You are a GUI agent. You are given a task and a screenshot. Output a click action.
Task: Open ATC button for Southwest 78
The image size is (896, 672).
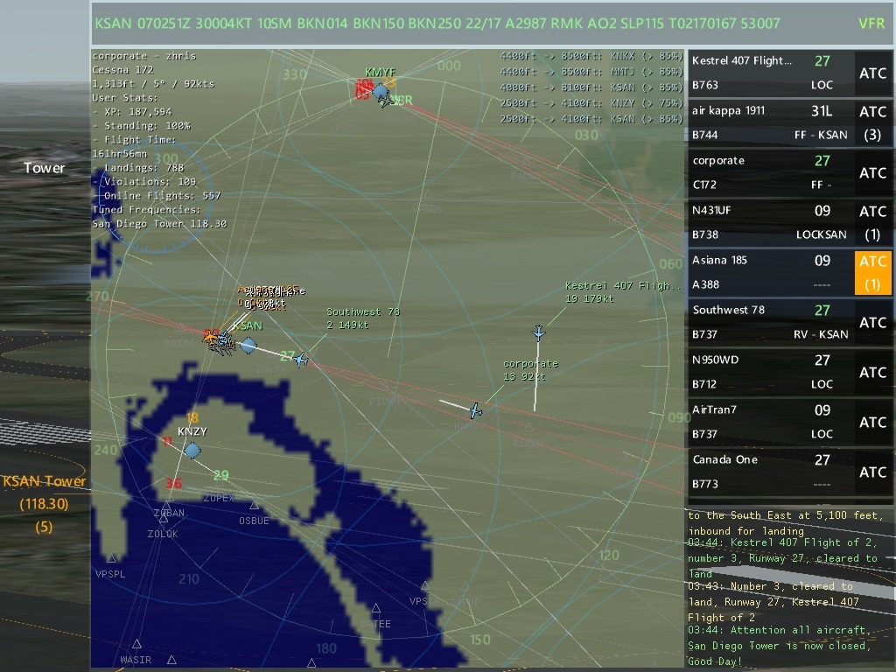coord(872,322)
